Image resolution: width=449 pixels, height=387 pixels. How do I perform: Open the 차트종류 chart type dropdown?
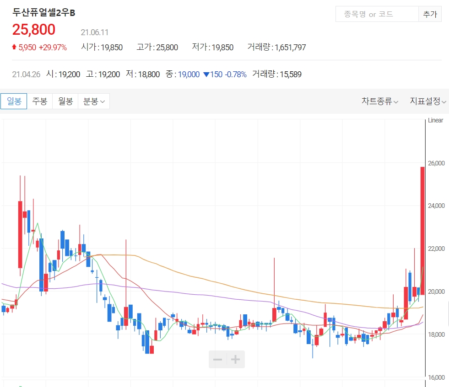tap(380, 101)
